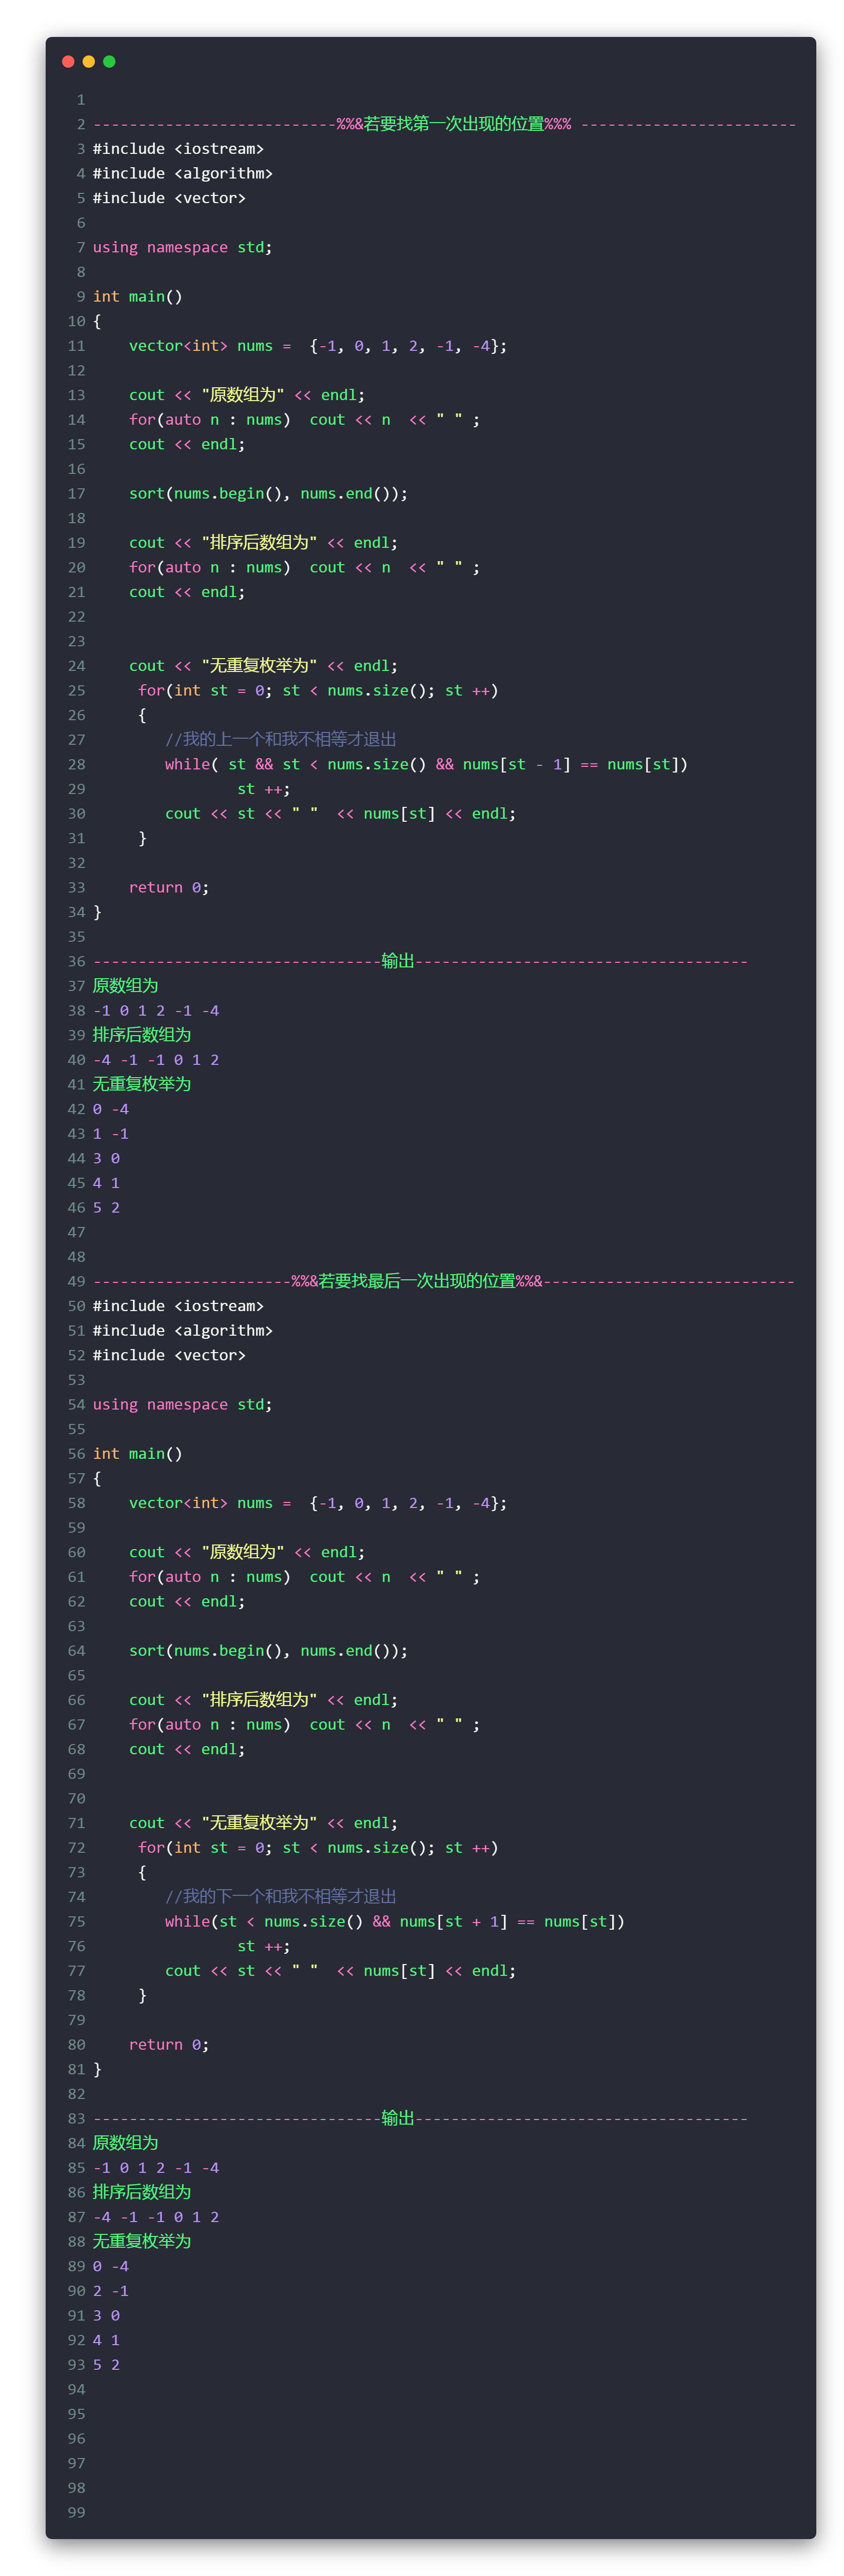This screenshot has height=2576, width=844.
Task: Click the comment '我的上一个和我不相等才退出'
Action: click(x=281, y=740)
